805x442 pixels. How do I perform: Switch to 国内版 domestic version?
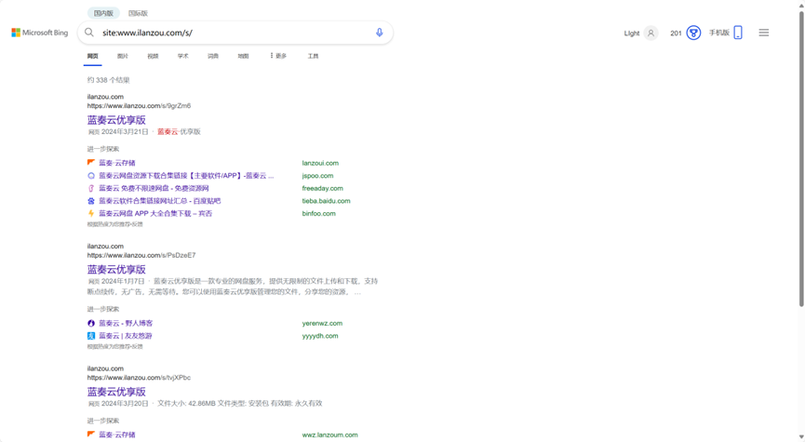(x=103, y=13)
